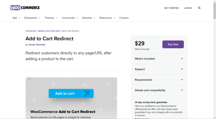Click the Add to Cart Redirect page title
The height and width of the screenshot is (119, 216).
point(50,39)
